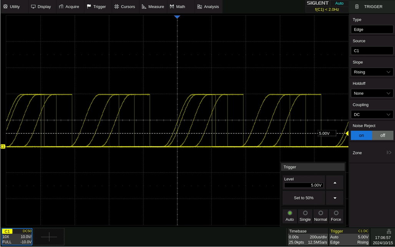This screenshot has width=395, height=247.
Task: Expand the Coupling dropdown
Action: [372, 114]
